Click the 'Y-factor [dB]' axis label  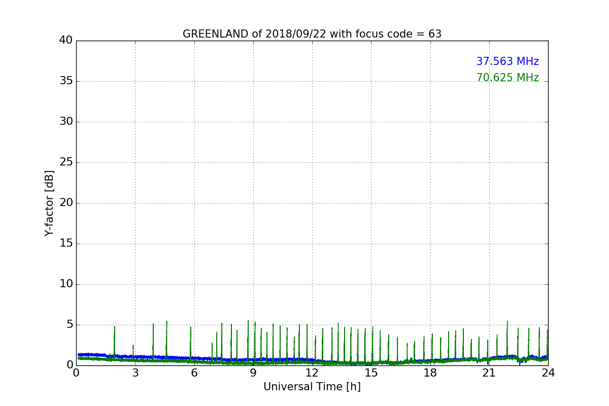(49, 203)
